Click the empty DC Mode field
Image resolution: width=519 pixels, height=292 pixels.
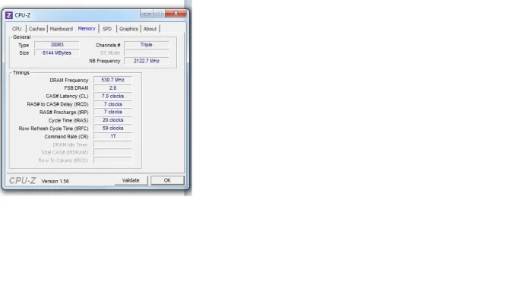[147, 53]
